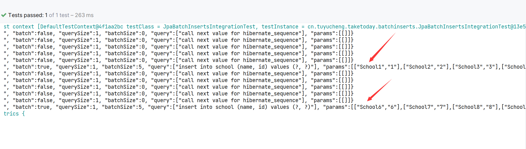The image size is (526, 149).
Task: Click "batchSize":5 on the School1 insert line
Action: [x=122, y=67]
